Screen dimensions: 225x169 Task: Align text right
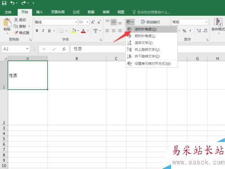[x=120, y=31]
